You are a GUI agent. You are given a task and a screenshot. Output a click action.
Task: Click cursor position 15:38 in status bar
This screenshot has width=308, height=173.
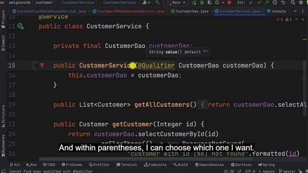(x=229, y=171)
